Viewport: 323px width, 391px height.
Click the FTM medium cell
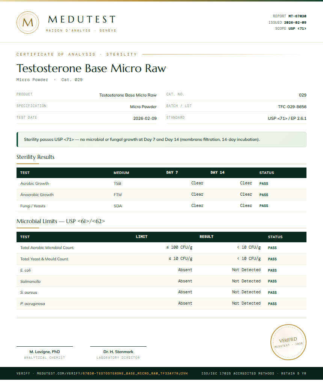pos(118,195)
